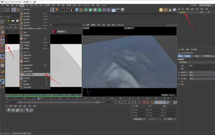Toggle the X-axis lock Z icon
215x135 pixels.
[x=52, y=10]
